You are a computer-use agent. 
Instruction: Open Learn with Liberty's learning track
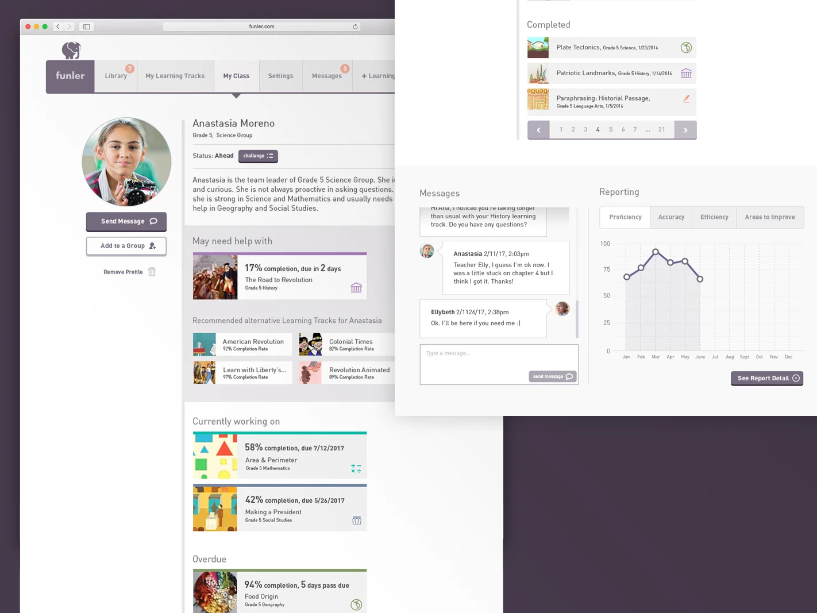pos(242,373)
